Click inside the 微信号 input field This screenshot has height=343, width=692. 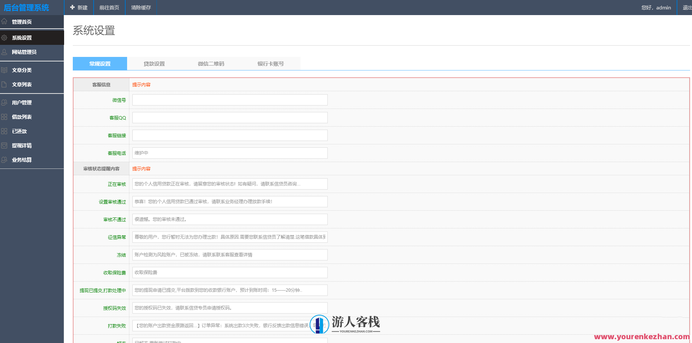[229, 100]
